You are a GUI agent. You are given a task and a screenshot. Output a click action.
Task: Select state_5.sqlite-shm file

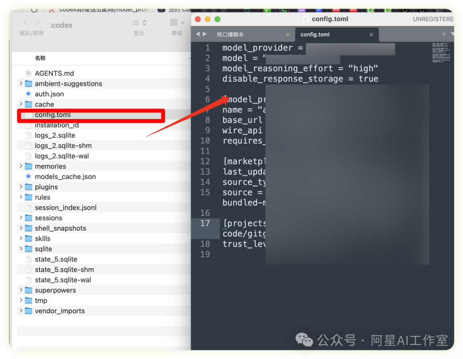[x=64, y=270]
